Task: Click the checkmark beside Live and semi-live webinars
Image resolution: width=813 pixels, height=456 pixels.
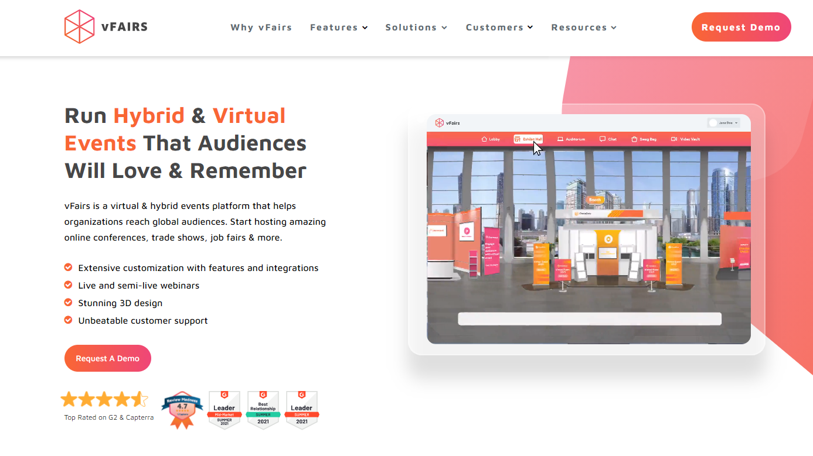Action: tap(68, 285)
